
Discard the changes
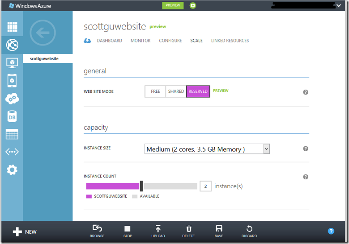point(249,231)
